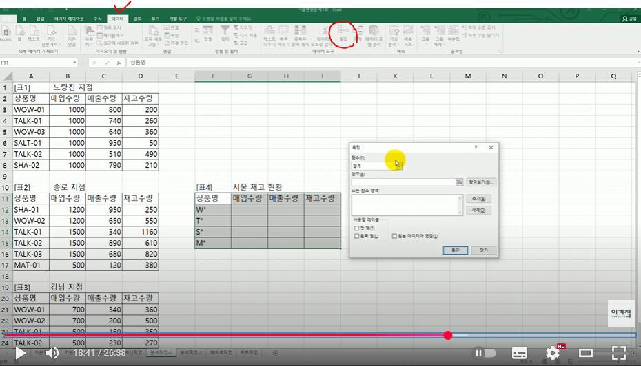Click 지우기 (clear filter) in ribbon

coord(243,28)
